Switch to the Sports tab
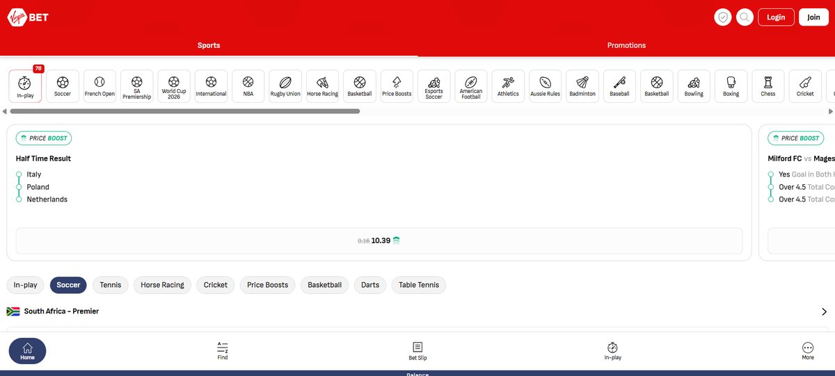Viewport: 835px width, 376px height. pos(209,45)
